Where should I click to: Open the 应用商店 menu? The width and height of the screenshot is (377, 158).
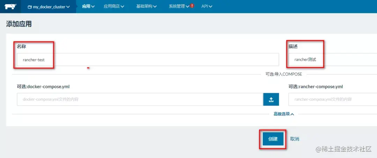coord(114,7)
